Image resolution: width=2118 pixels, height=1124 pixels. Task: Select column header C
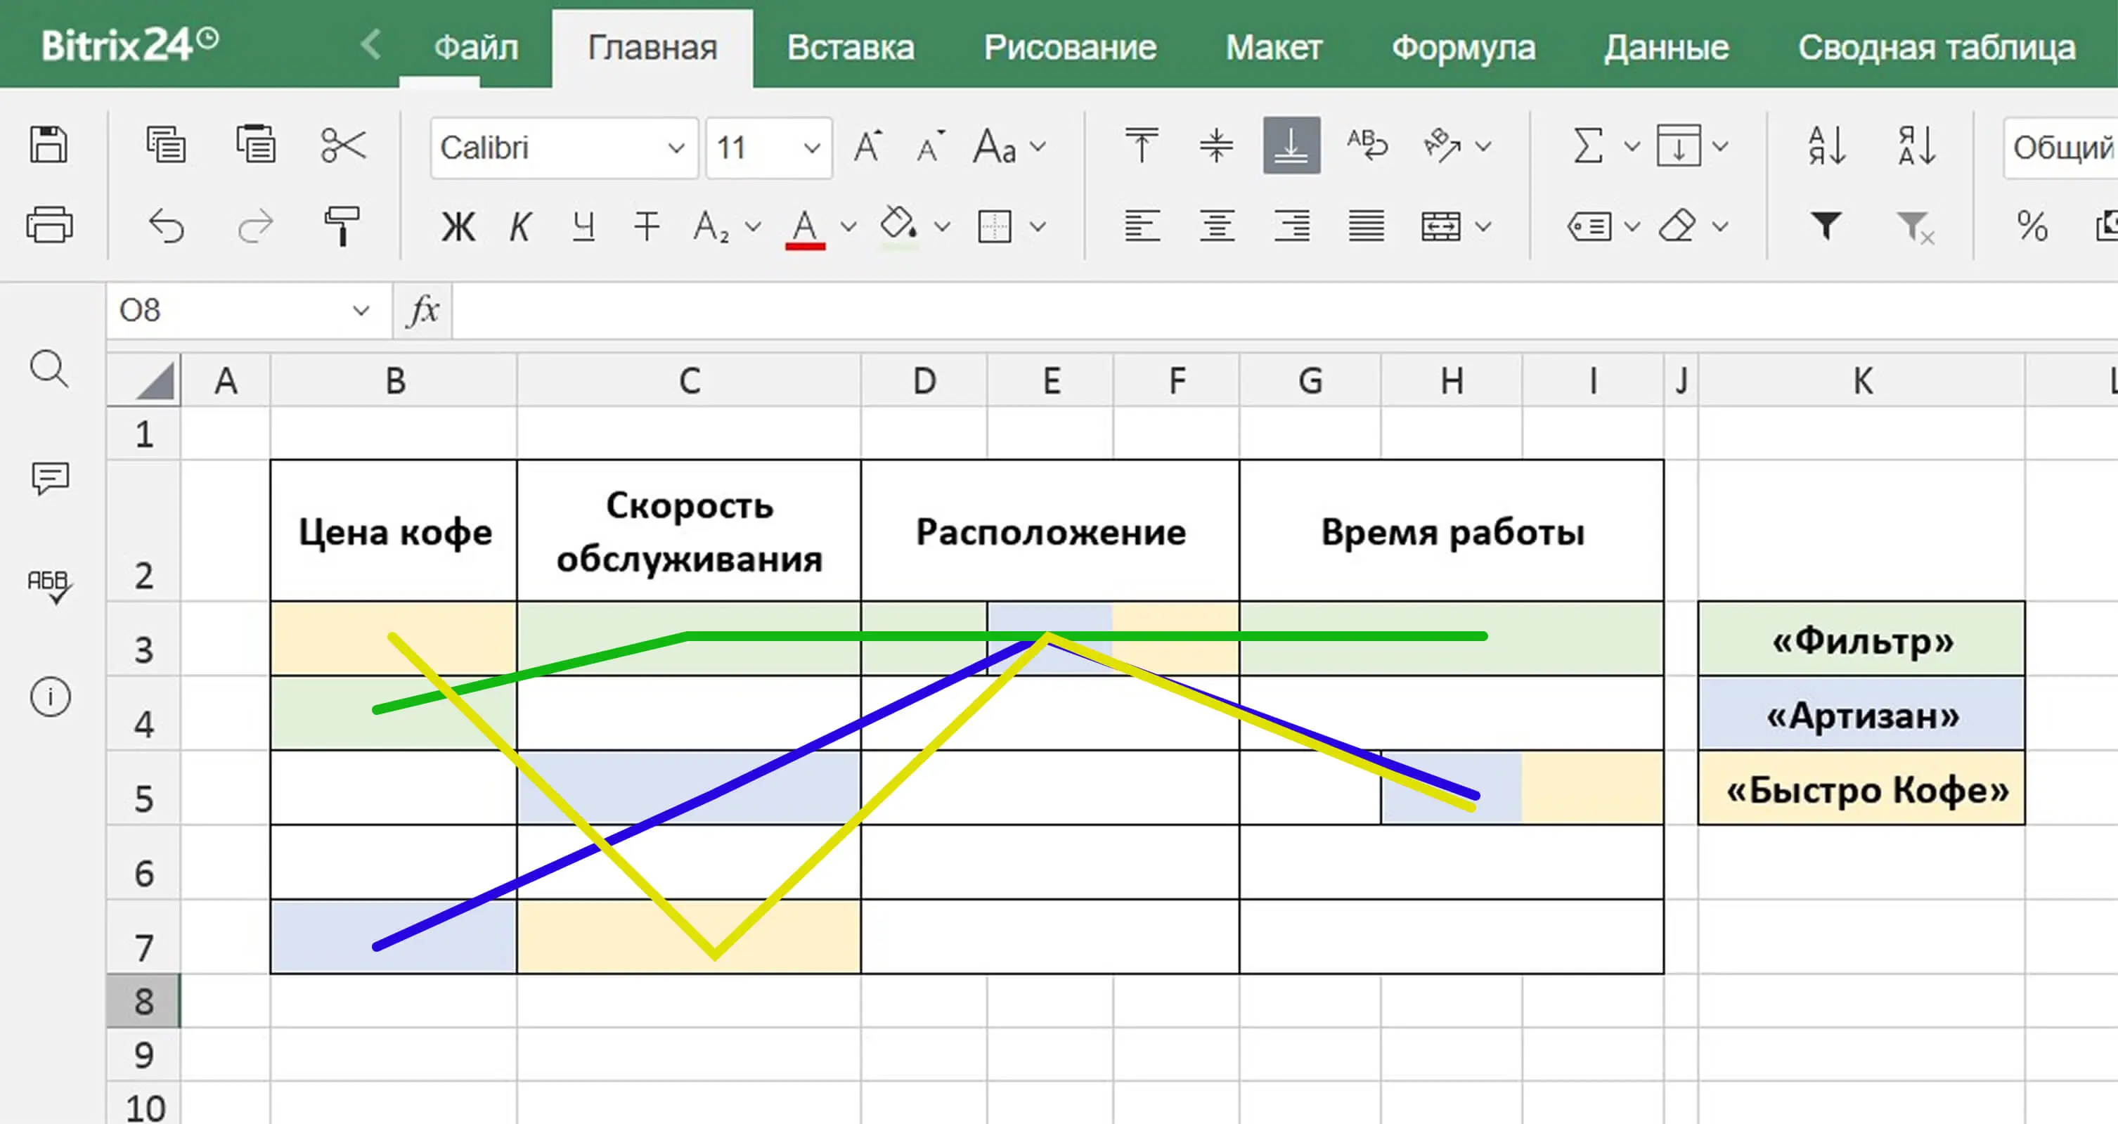(x=689, y=381)
